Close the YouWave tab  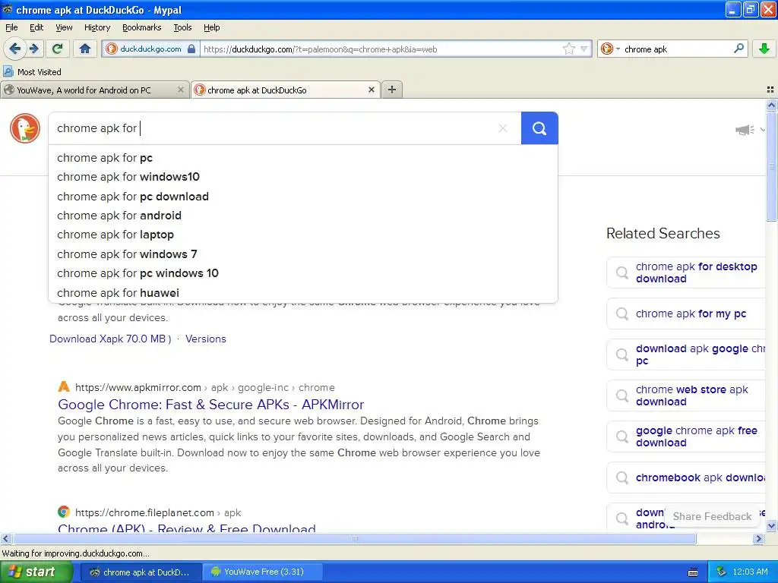[181, 90]
